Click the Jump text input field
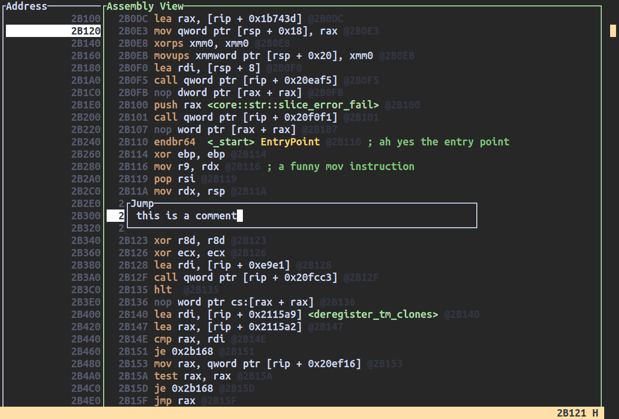The image size is (619, 419). [301, 216]
